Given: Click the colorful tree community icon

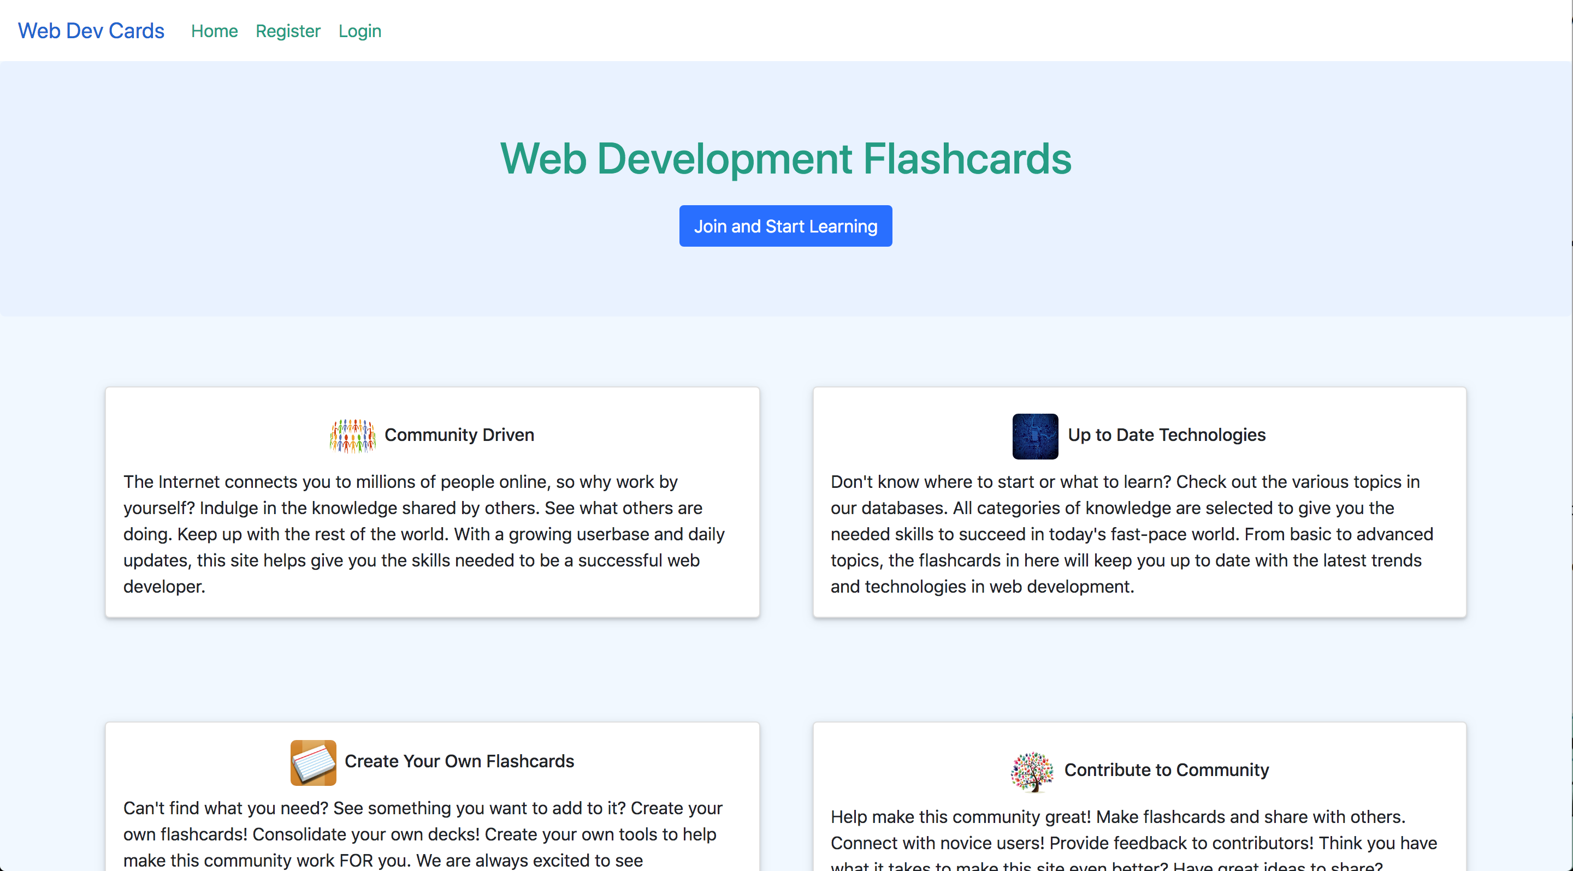Looking at the screenshot, I should coord(1031,771).
